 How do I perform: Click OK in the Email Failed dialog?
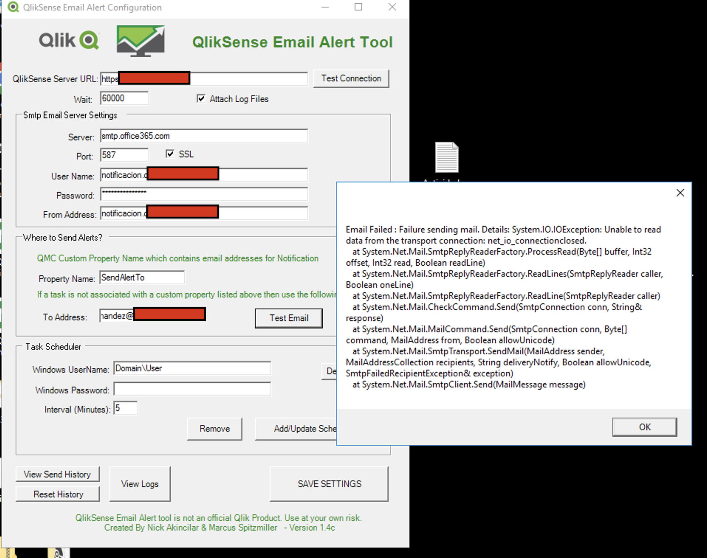click(645, 427)
